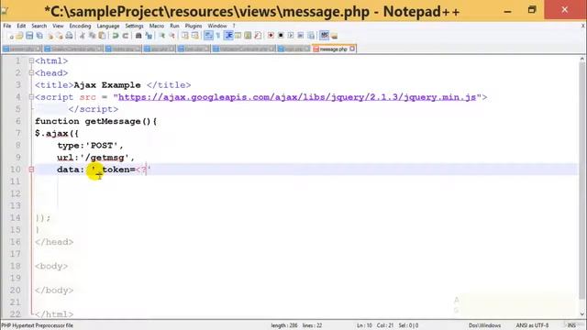587x330 pixels.
Task: Click the small X at menu bar right
Action: [583, 26]
